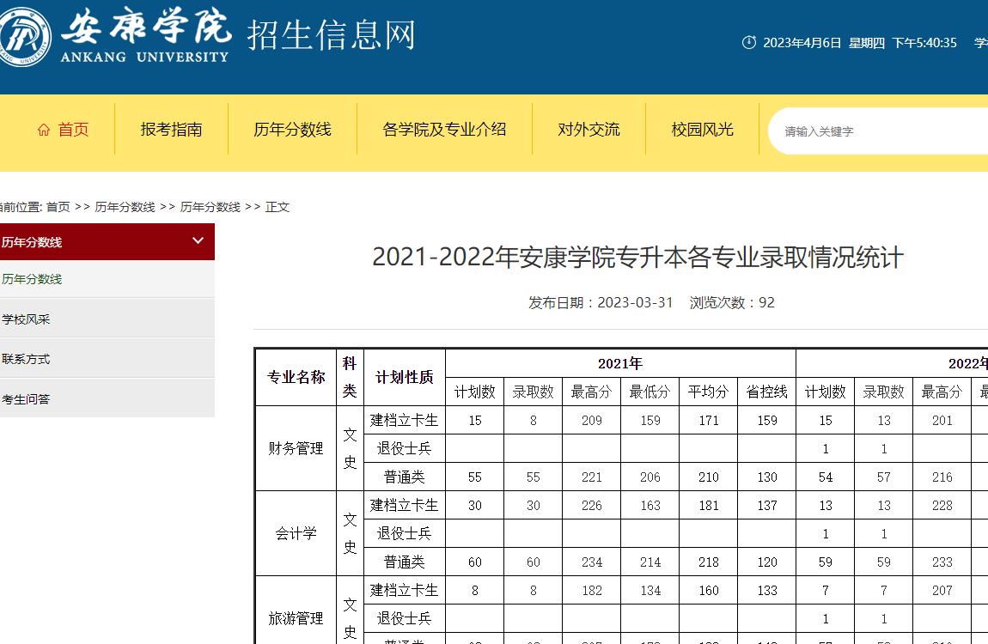Click the 发布日期 2023-03-31 text
Screen dimensions: 988x644
(601, 303)
